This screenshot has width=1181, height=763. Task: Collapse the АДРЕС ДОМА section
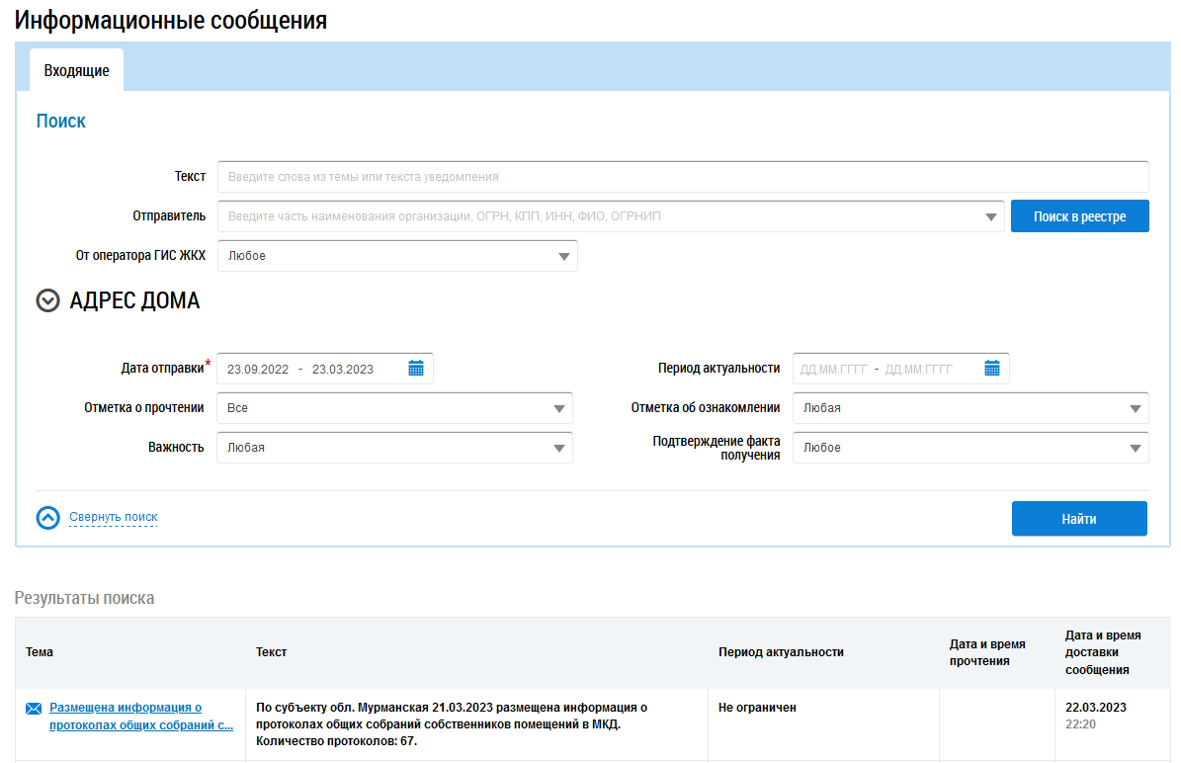click(48, 301)
